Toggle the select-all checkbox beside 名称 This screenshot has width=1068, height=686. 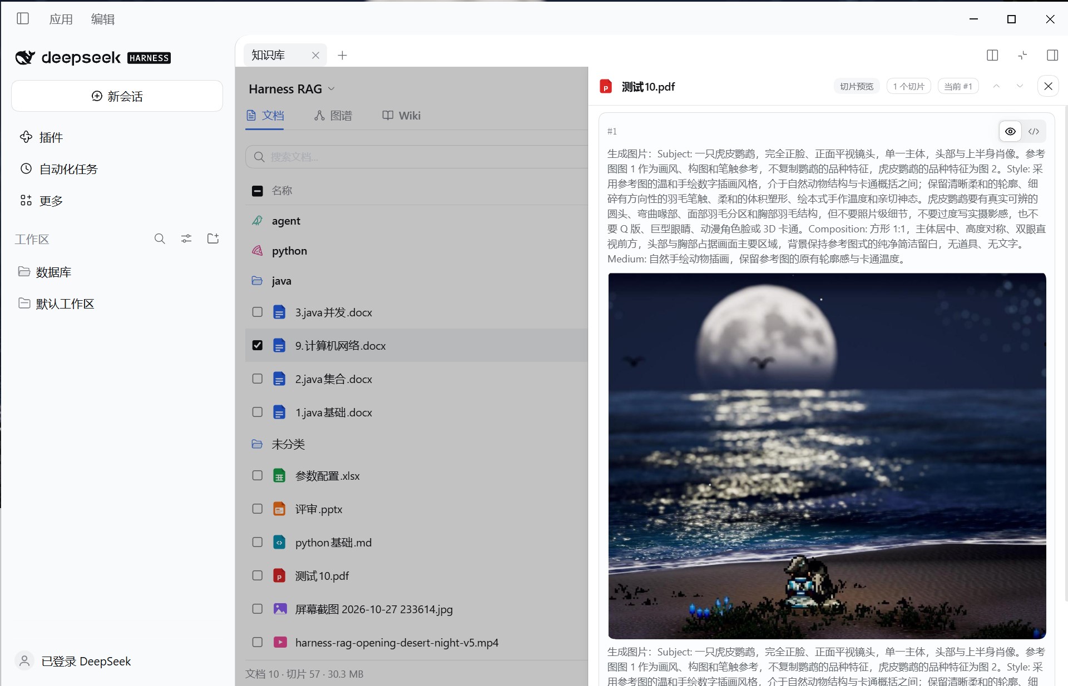click(257, 191)
